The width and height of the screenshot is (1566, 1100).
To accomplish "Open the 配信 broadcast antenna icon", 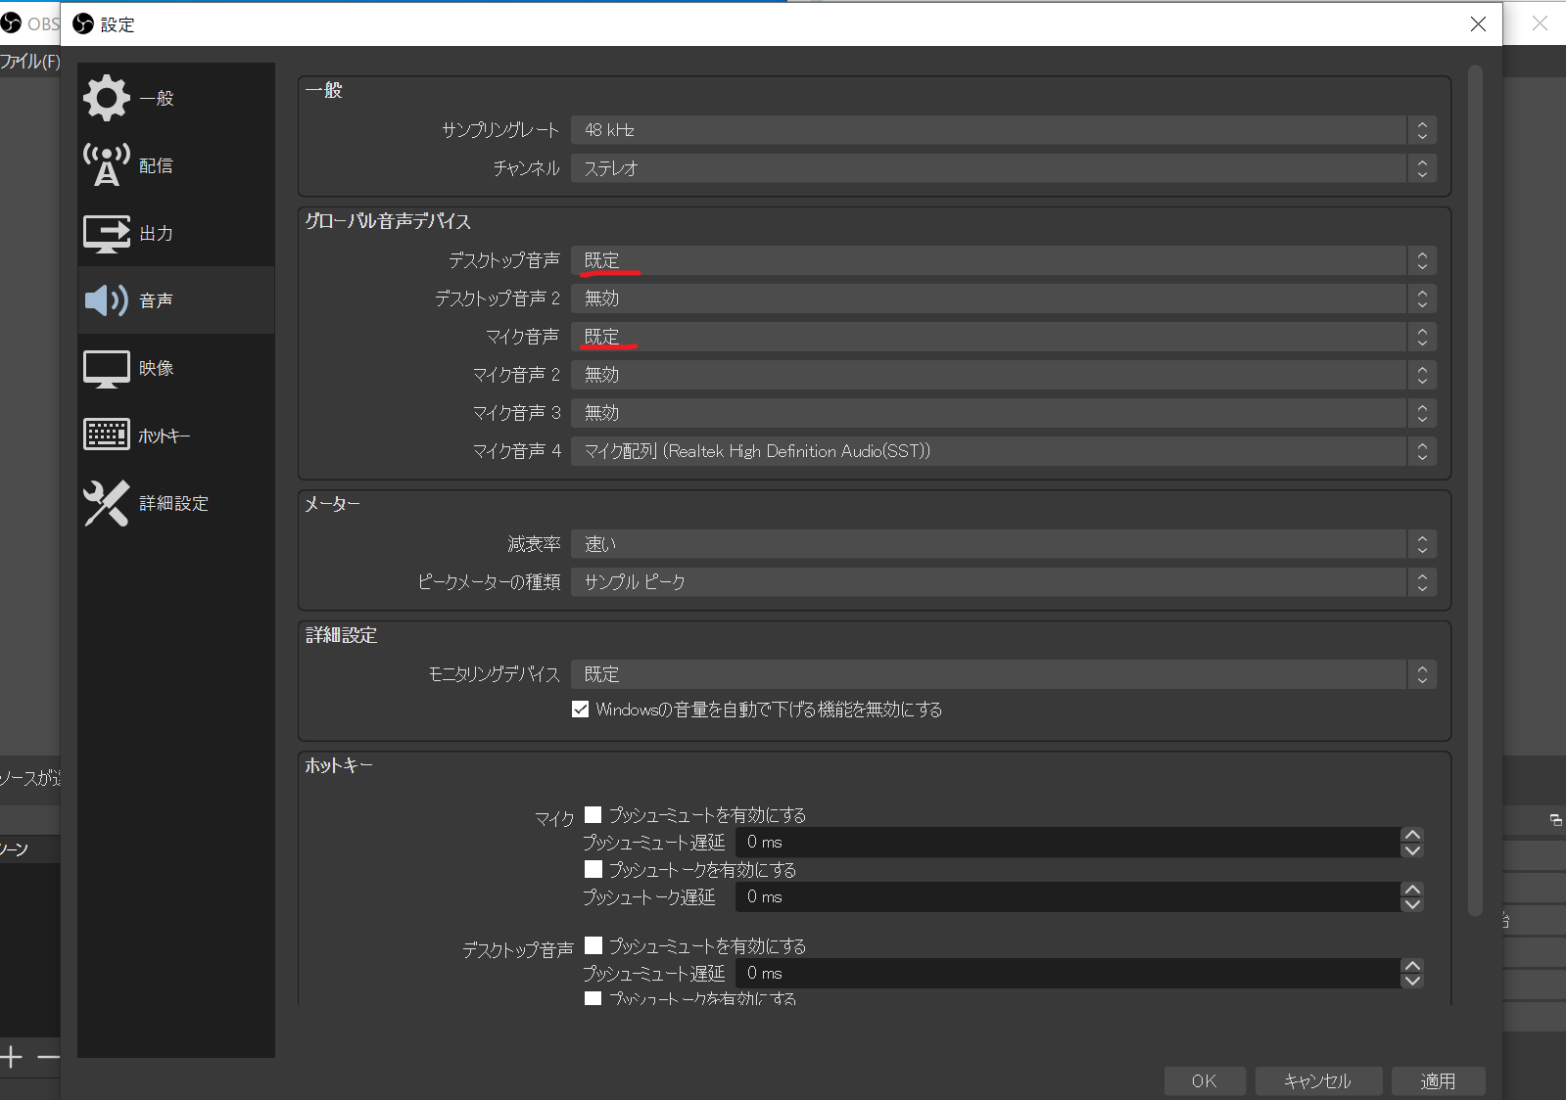I will [x=106, y=165].
